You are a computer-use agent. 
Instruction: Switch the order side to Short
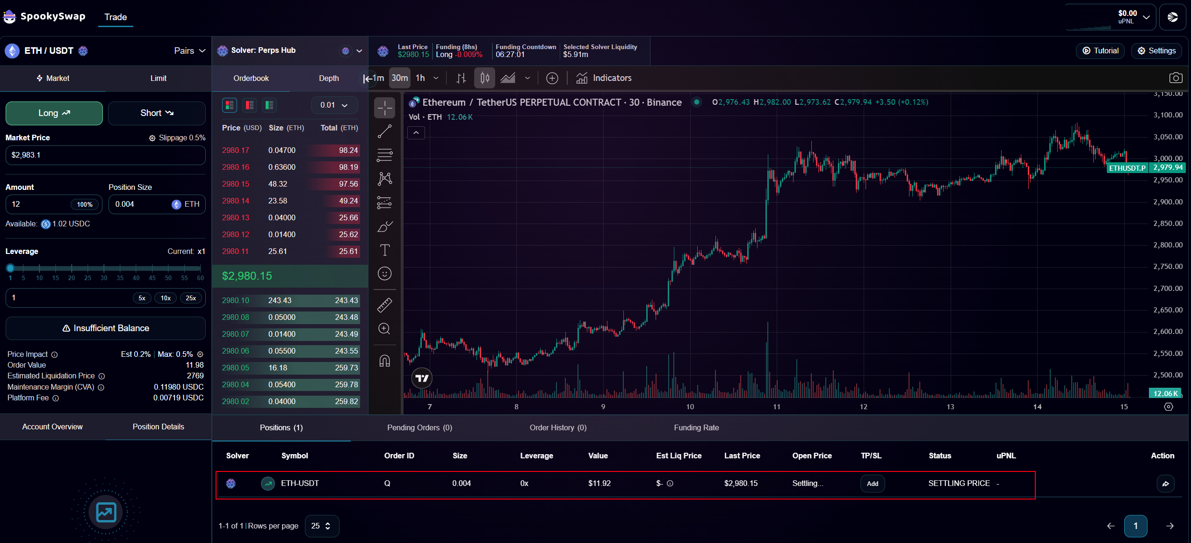157,113
